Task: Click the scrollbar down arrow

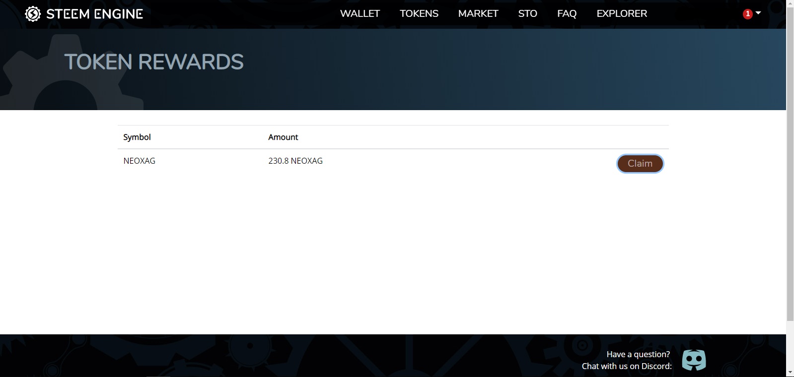Action: point(790,372)
